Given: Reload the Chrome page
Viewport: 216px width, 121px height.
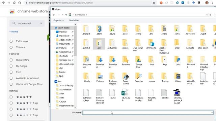Looking at the screenshot, I should coord(14,3).
